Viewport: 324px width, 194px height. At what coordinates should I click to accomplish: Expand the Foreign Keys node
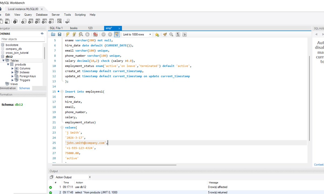point(12,76)
